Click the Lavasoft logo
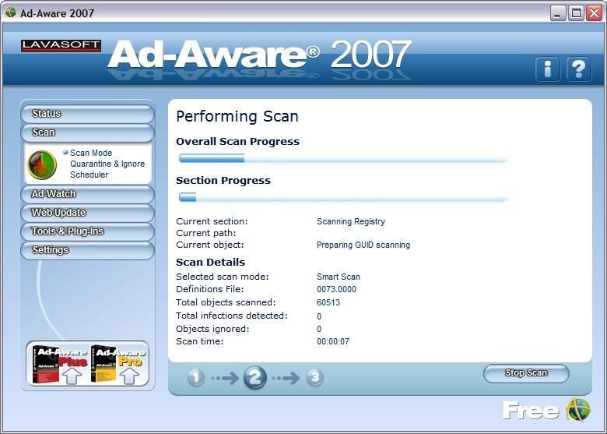This screenshot has height=434, width=607. click(61, 46)
